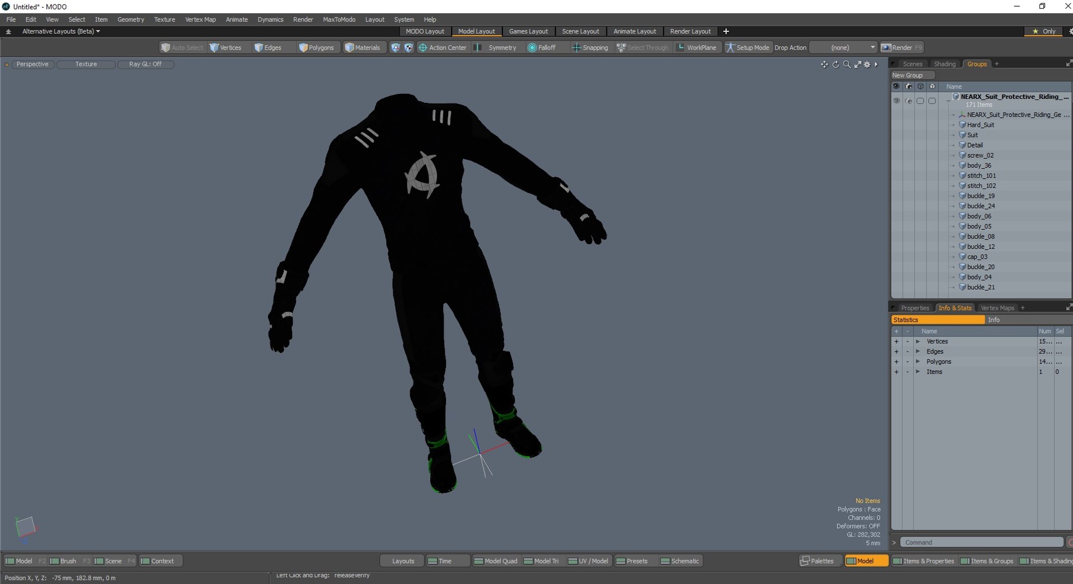The height and width of the screenshot is (584, 1073).
Task: Expand the Polygons statistics row
Action: (918, 362)
